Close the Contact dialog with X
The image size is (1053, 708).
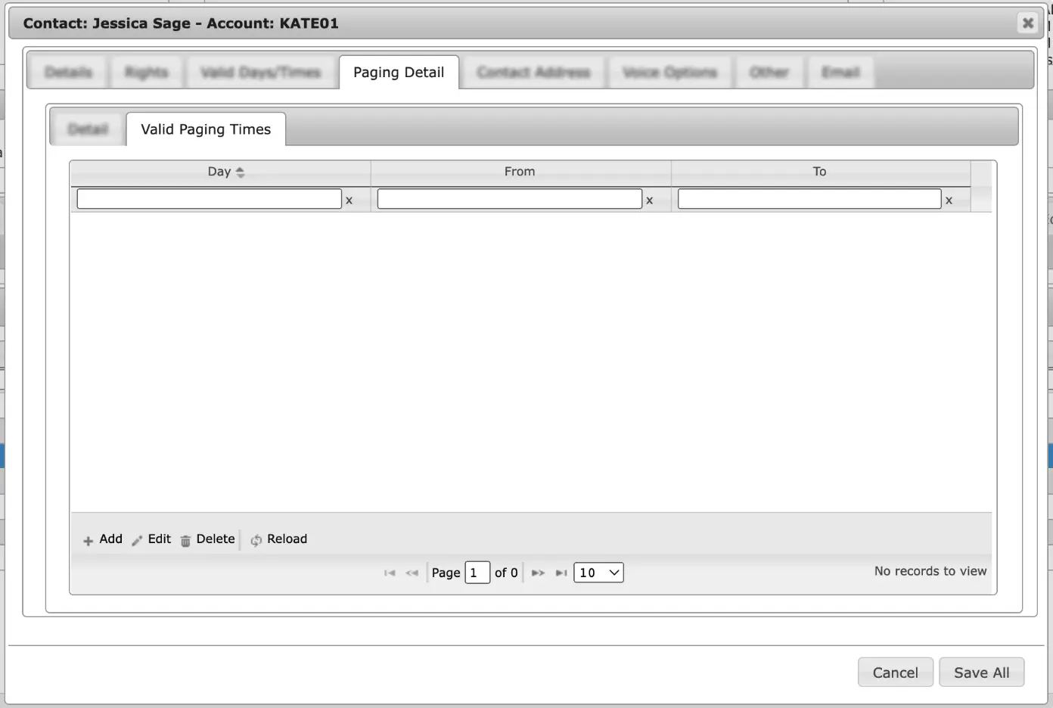pos(1027,23)
